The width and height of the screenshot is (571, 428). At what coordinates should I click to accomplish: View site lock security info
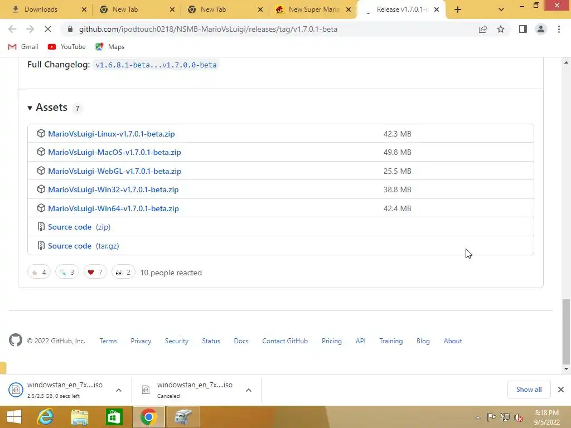70,29
